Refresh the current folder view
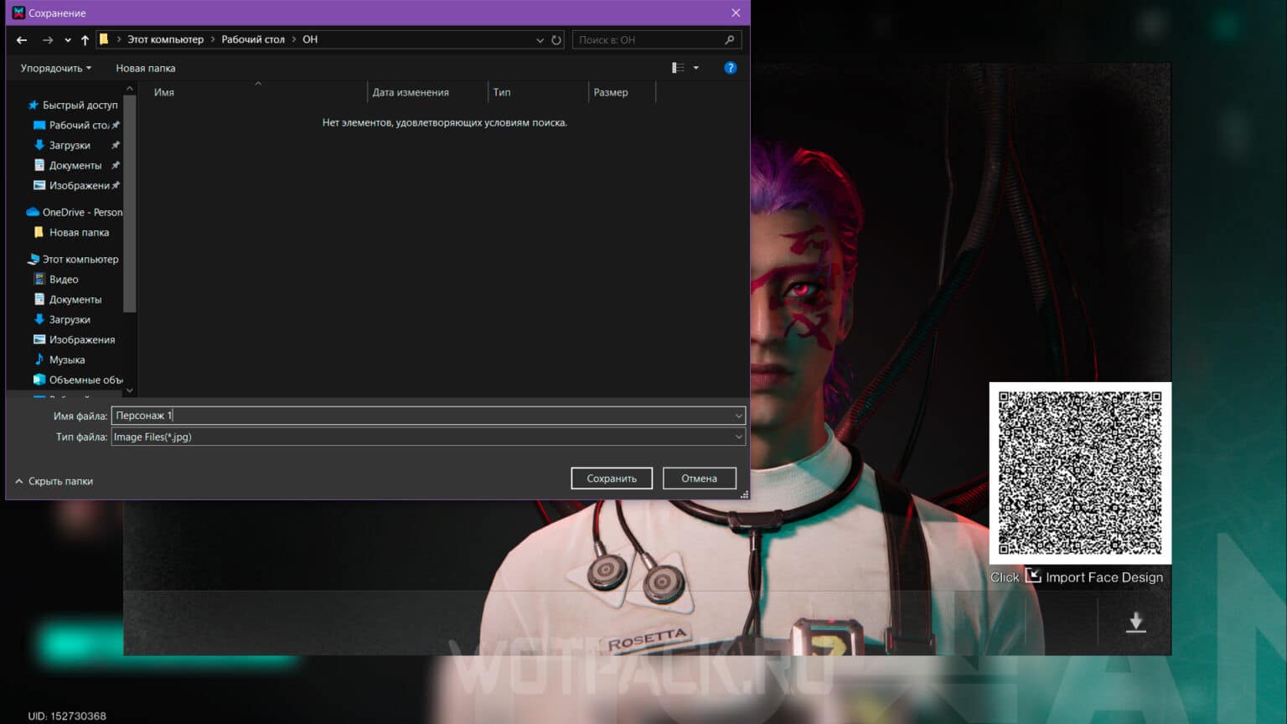Image resolution: width=1287 pixels, height=724 pixels. 556,39
